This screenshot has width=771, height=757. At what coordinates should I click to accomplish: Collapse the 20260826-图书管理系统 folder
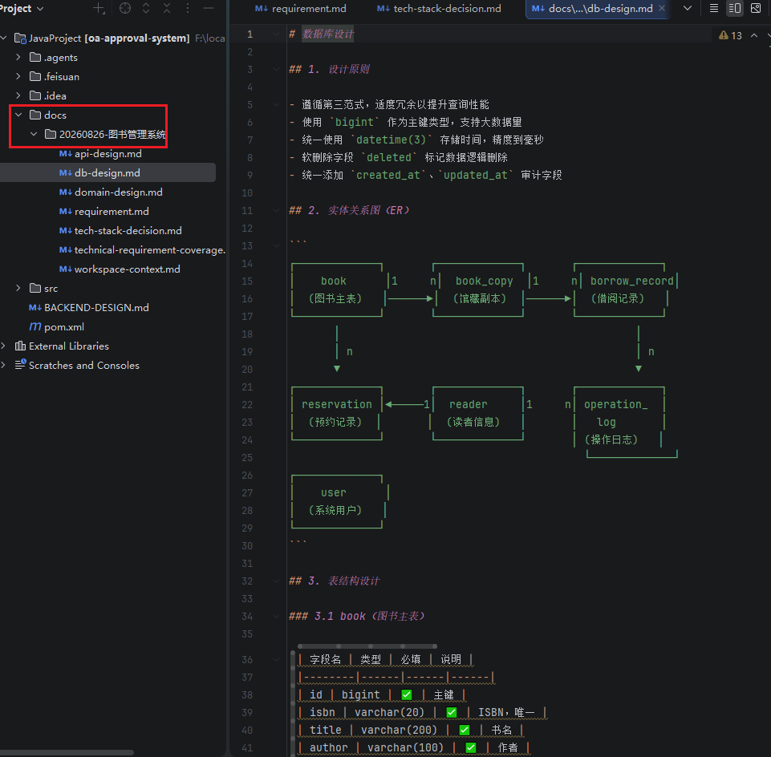tap(34, 134)
